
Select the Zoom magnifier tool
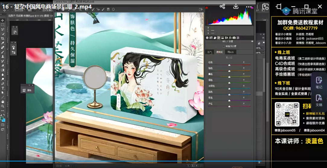tap(3, 106)
